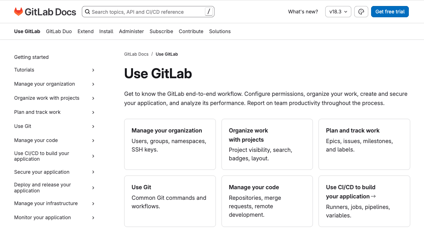Open Secure your application sidebar link
The image size is (424, 228).
(x=42, y=172)
